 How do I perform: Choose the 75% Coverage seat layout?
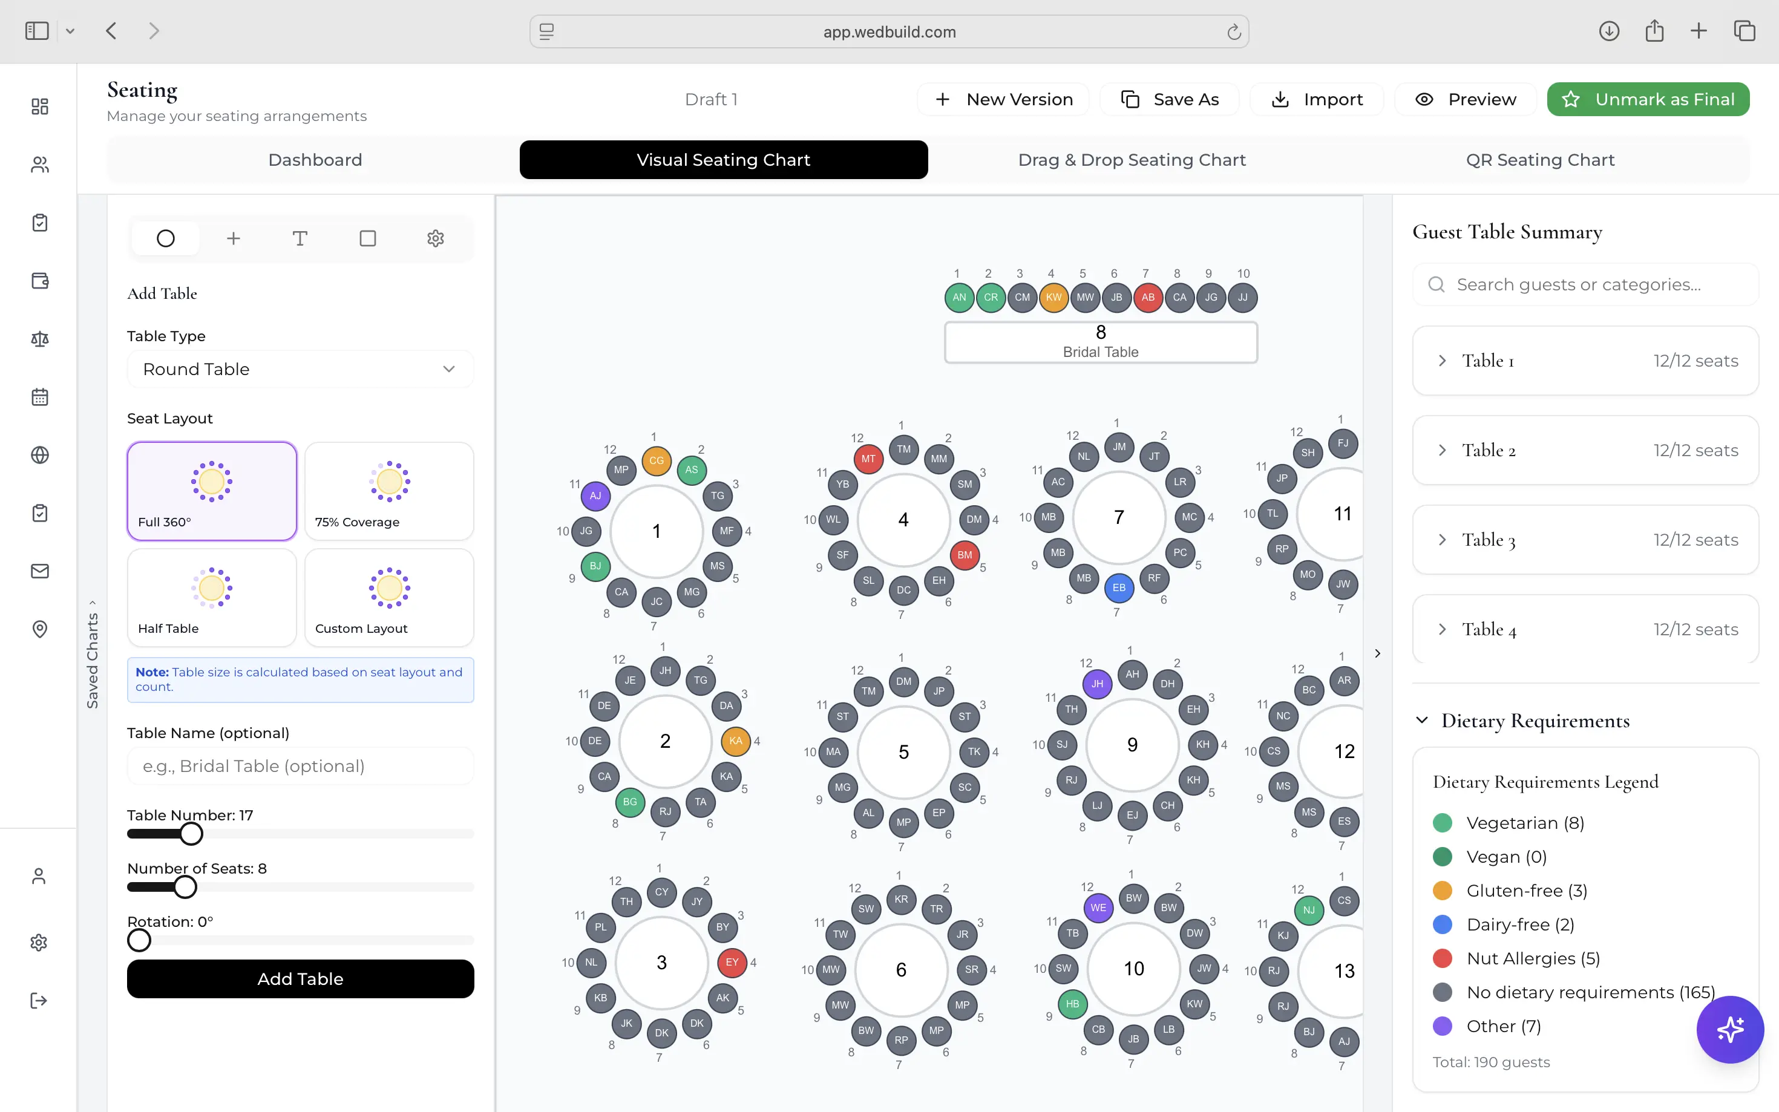pyautogui.click(x=389, y=491)
